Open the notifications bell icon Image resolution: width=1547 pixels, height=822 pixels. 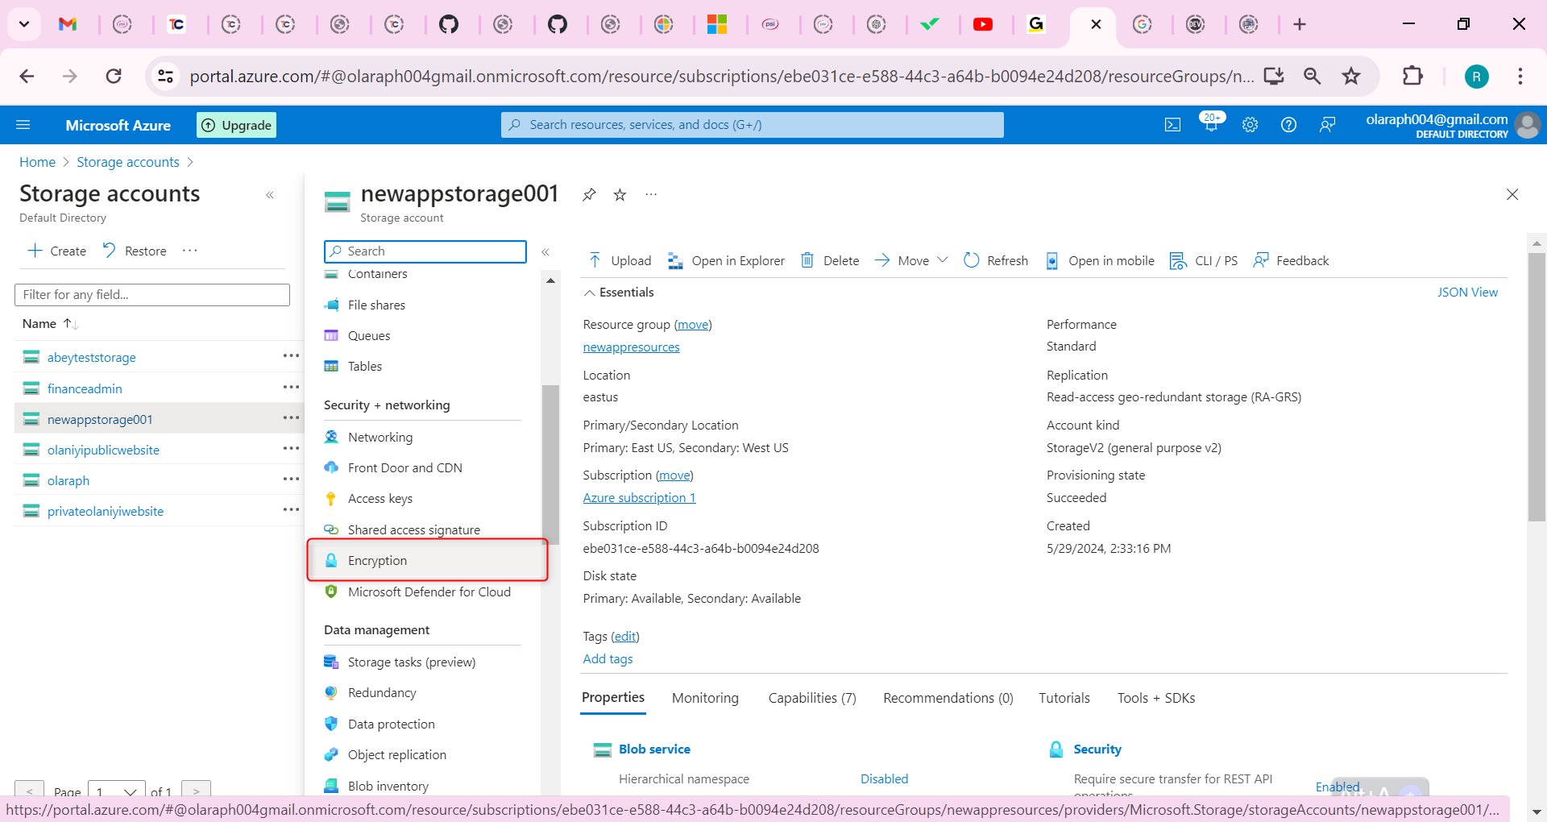pos(1211,123)
